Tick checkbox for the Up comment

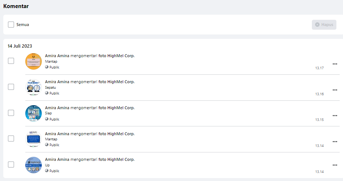11,165
